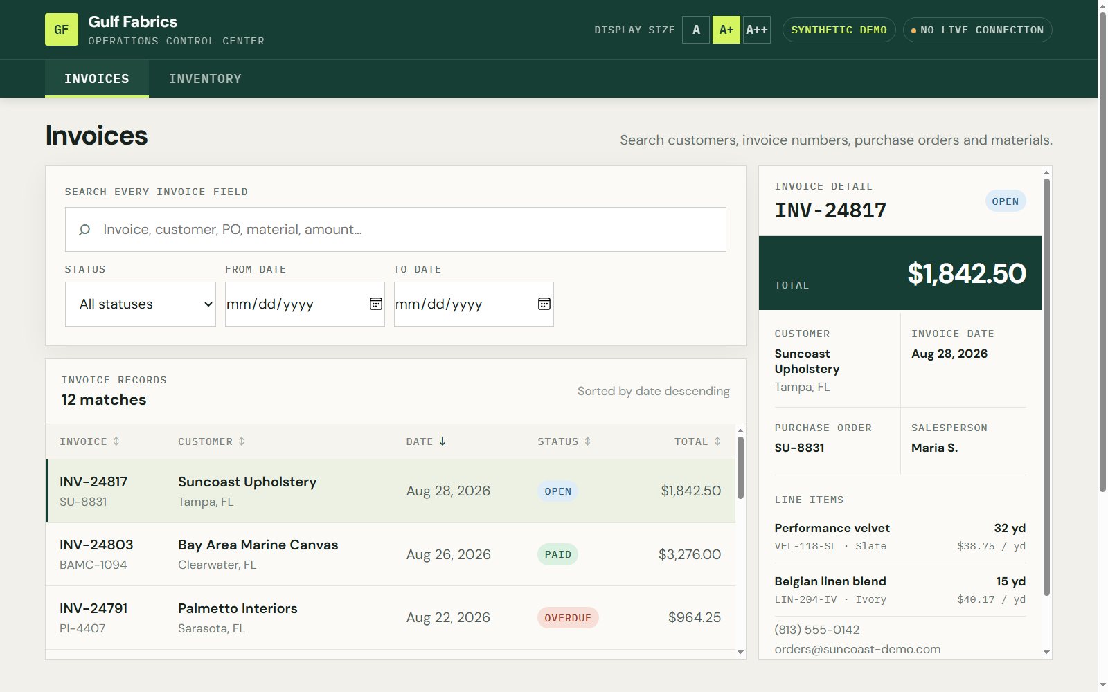Click the From Date input field

[305, 304]
